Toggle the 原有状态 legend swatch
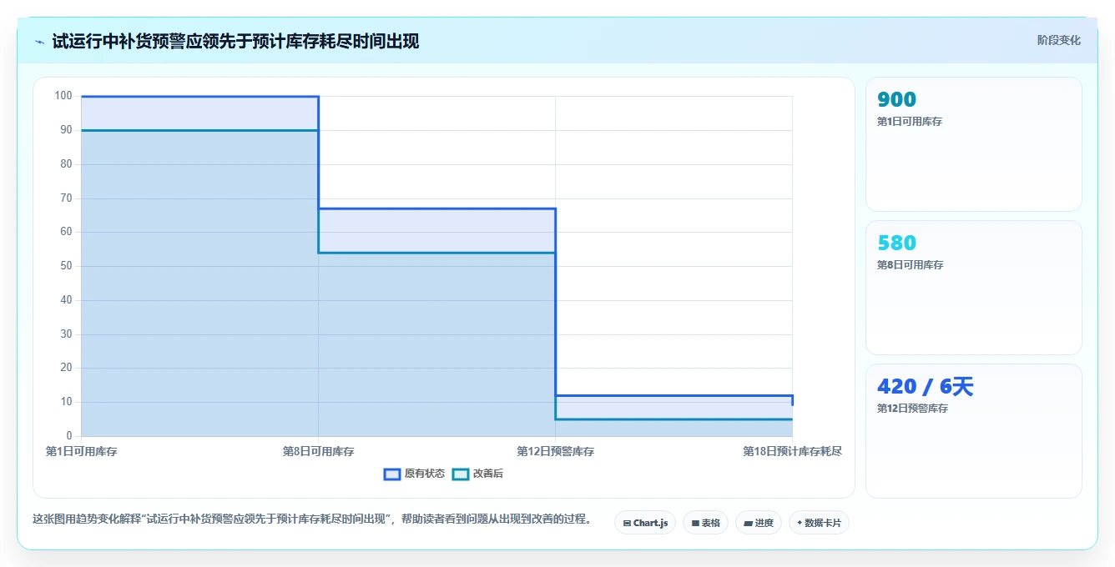 tap(392, 474)
